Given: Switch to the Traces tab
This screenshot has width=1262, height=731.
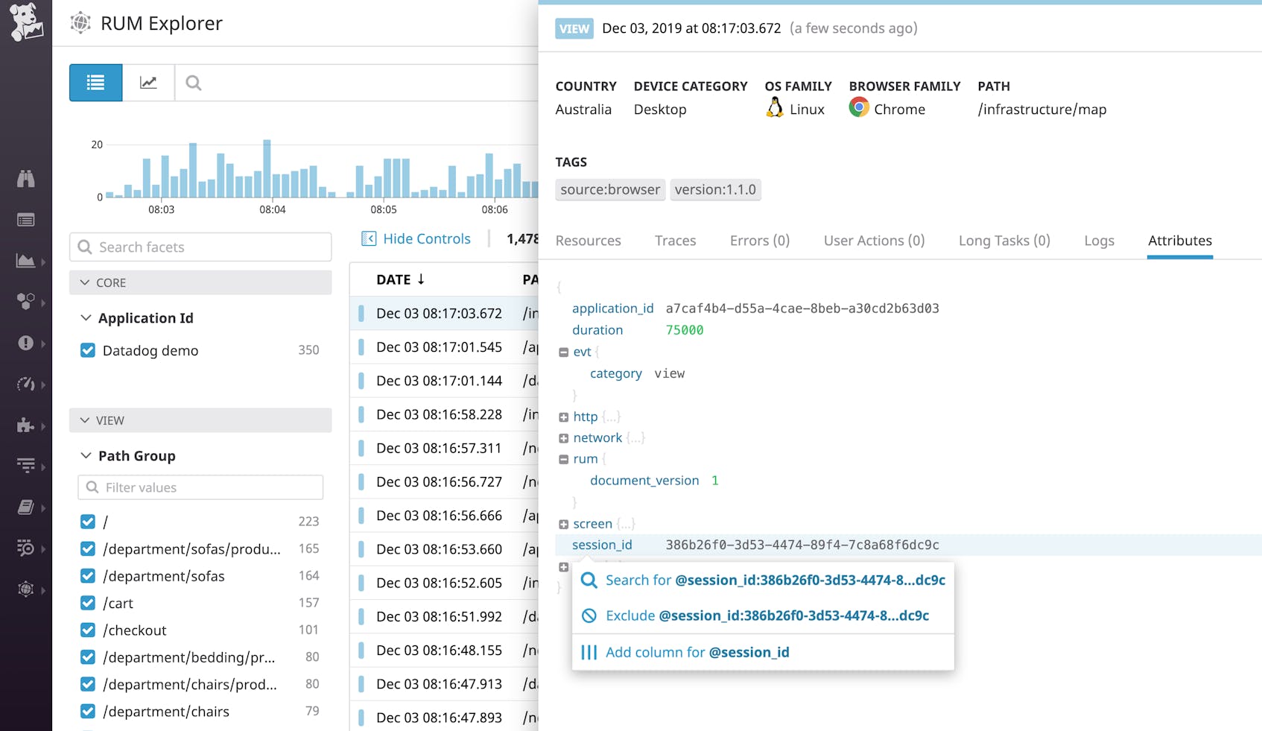Looking at the screenshot, I should pyautogui.click(x=674, y=240).
